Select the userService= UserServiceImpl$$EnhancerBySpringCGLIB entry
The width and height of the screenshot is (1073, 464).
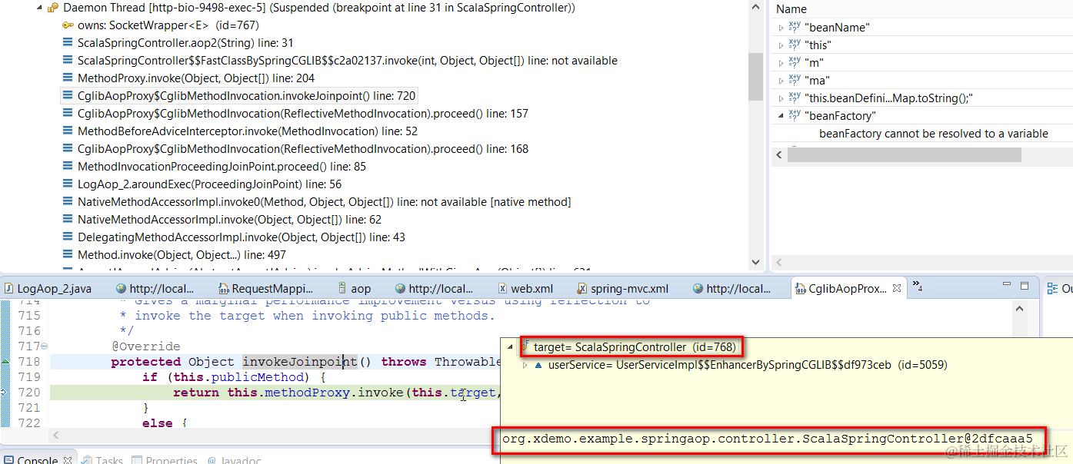point(747,365)
